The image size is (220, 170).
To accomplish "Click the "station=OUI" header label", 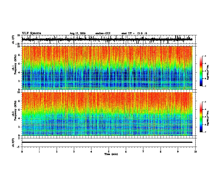I will [103, 33].
